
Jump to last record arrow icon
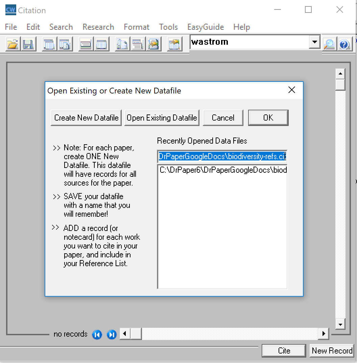click(x=112, y=335)
